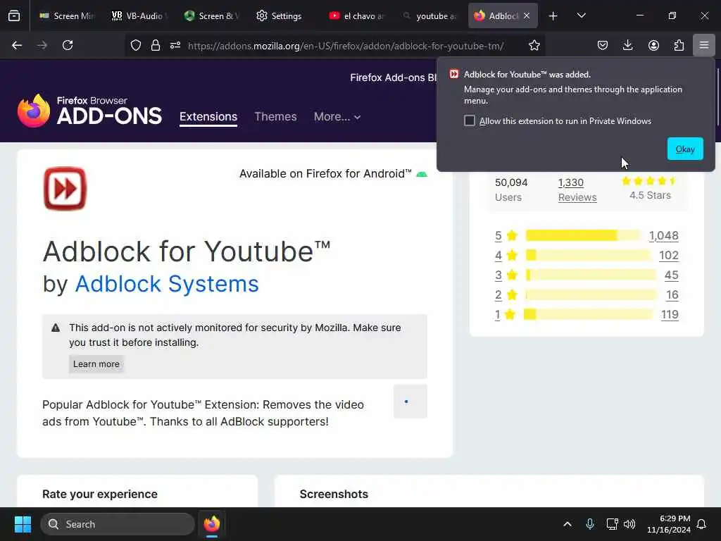This screenshot has height=541, width=721.
Task: Open the Firefox View icon
Action: [14, 15]
